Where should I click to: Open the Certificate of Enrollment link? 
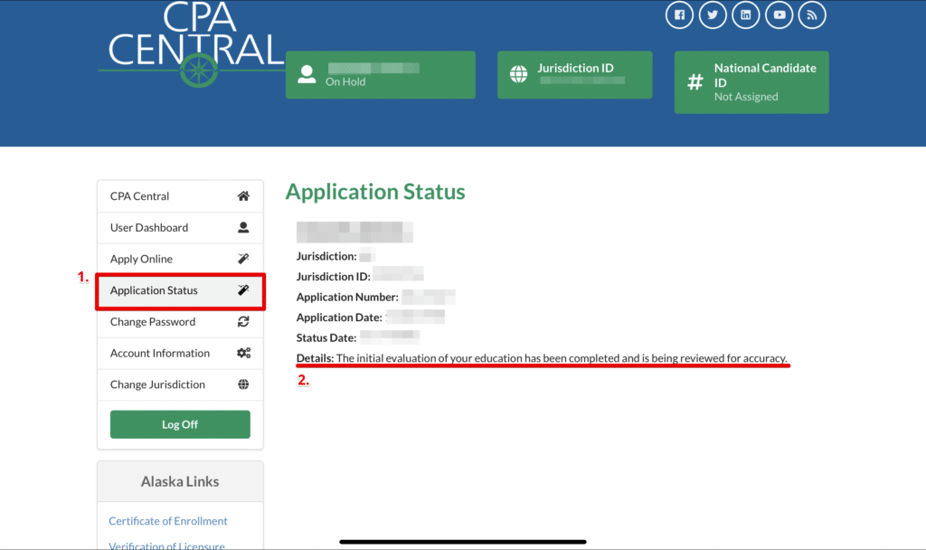click(167, 521)
